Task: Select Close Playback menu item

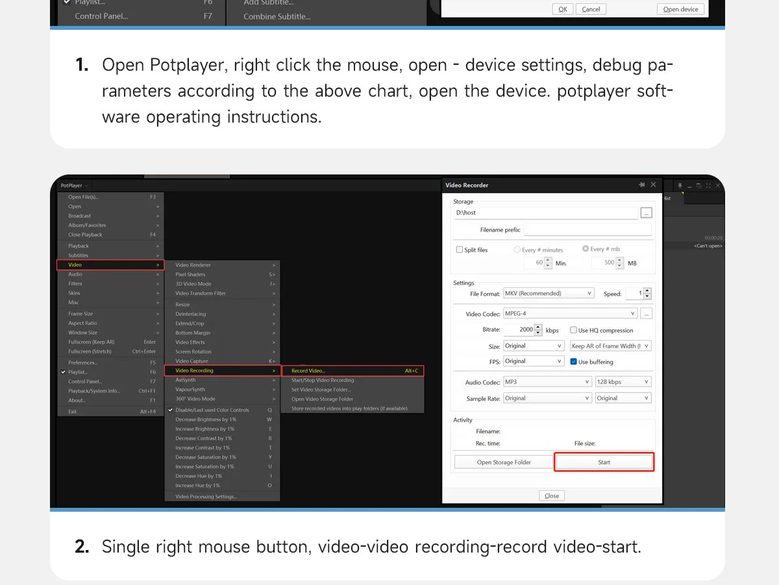Action: (x=110, y=235)
